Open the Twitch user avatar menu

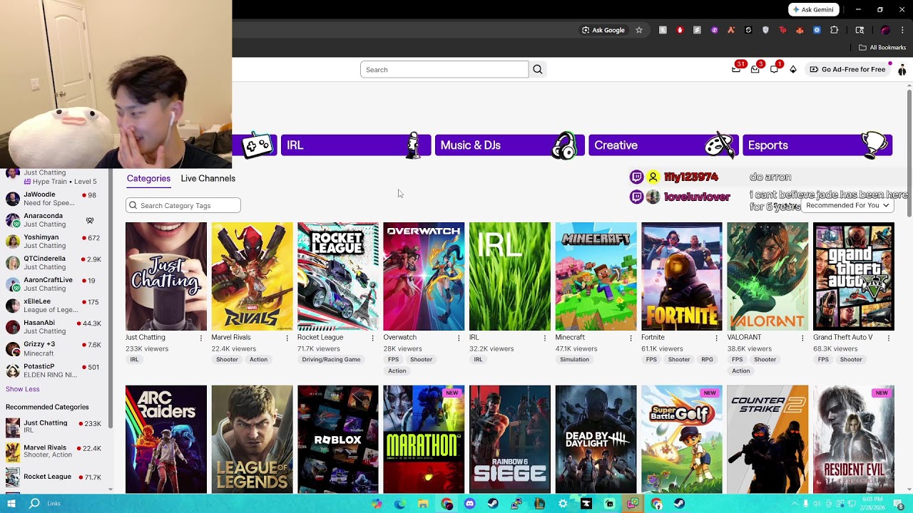pos(902,69)
